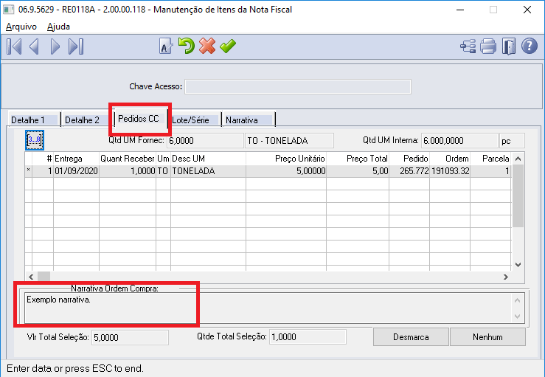Click the Preço Total column header
Image resolution: width=545 pixels, height=377 pixels.
point(358,159)
